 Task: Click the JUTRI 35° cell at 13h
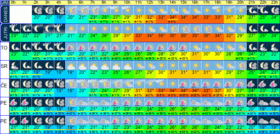(x=161, y=35)
